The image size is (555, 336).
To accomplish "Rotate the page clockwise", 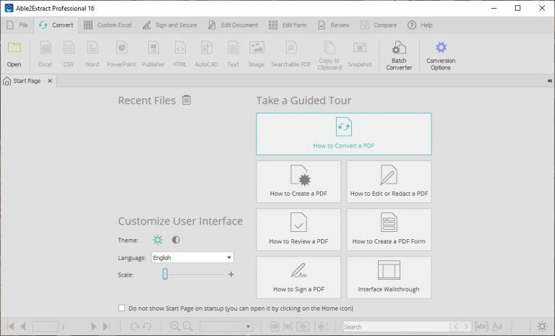I will 134,326.
